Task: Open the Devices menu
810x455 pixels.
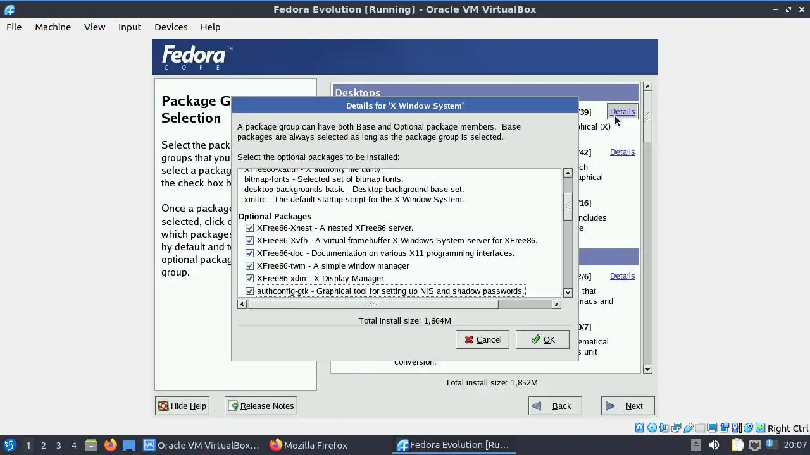Action: [171, 27]
